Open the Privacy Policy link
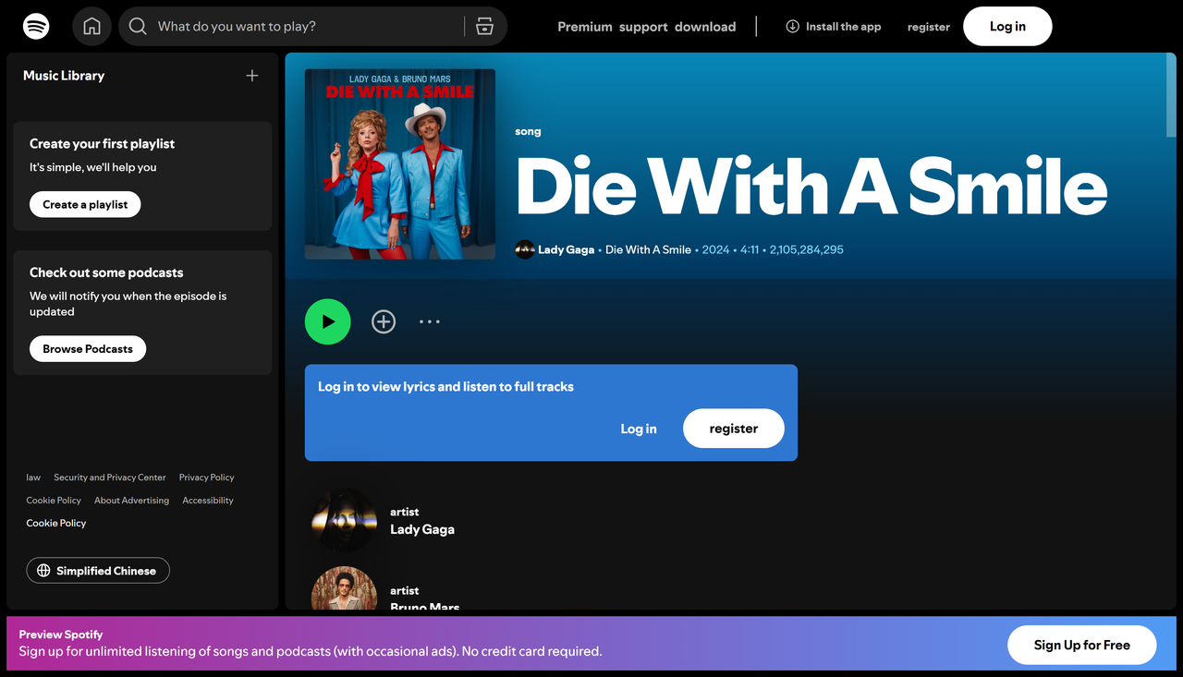 tap(207, 478)
